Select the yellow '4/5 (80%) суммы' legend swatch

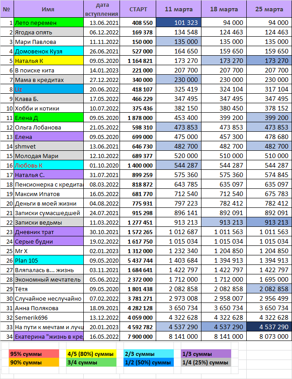[91, 354]
